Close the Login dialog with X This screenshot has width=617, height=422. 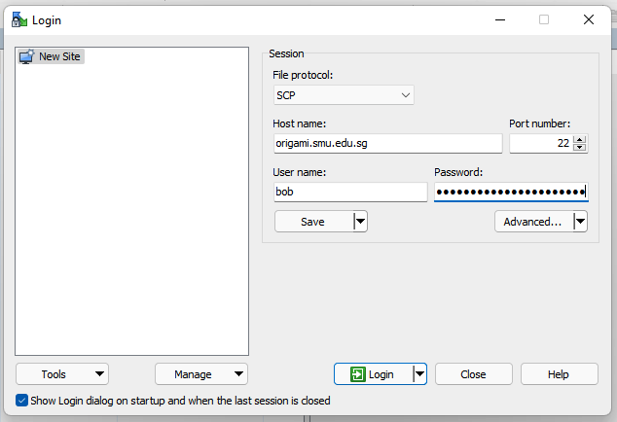tap(589, 19)
